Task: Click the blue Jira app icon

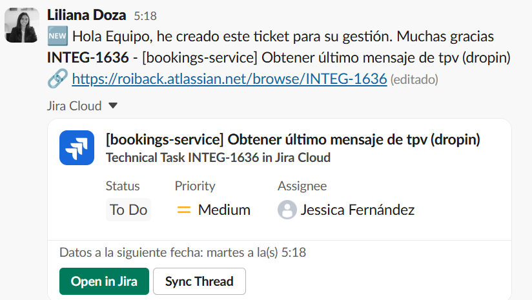Action: (x=77, y=148)
